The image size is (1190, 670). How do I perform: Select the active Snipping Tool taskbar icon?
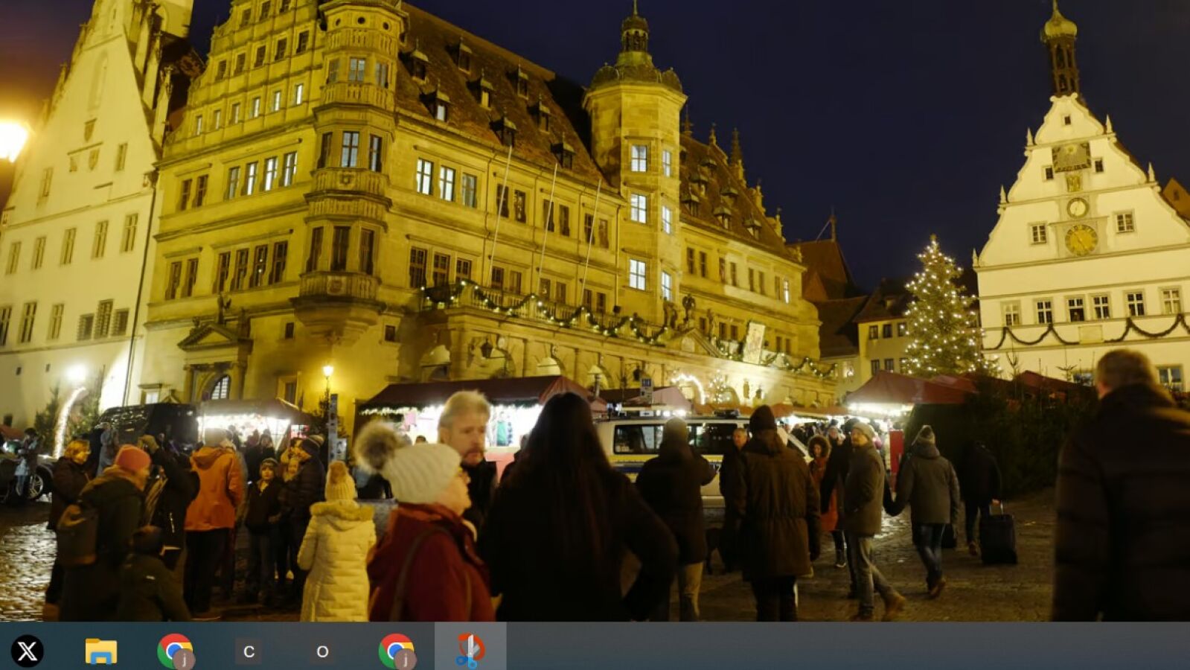(x=470, y=649)
